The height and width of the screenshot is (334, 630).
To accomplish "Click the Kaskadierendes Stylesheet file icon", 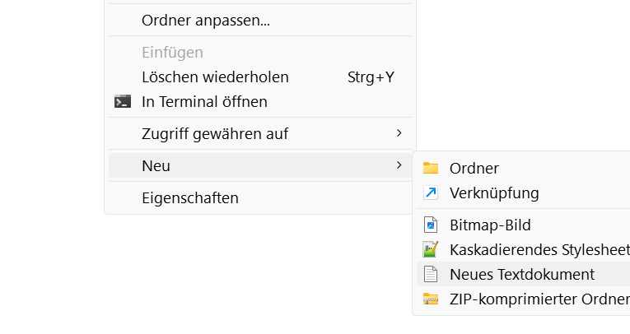I will coord(431,250).
